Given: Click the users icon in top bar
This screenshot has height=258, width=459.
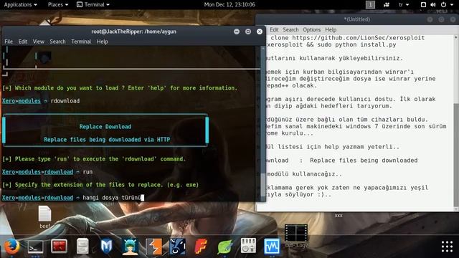Looking at the screenshot, I should tap(387, 5).
